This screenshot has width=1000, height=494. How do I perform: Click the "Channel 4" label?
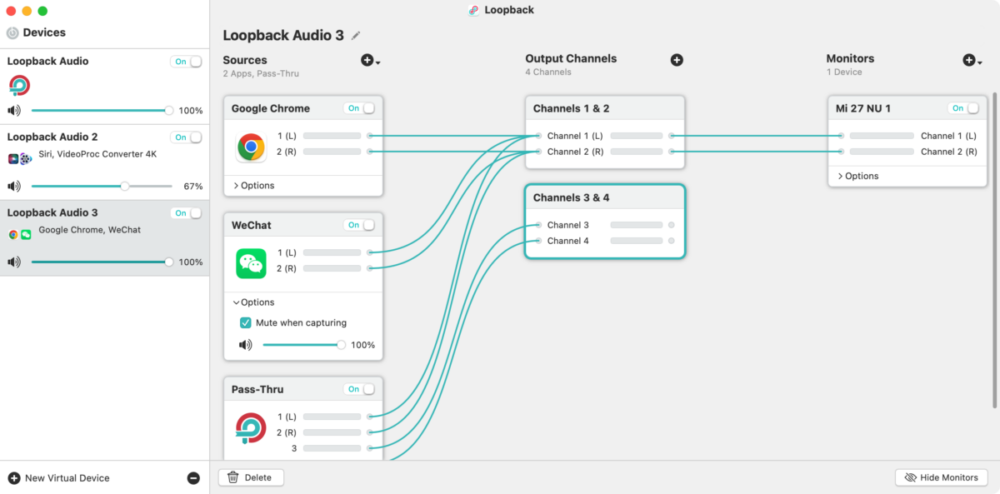568,241
